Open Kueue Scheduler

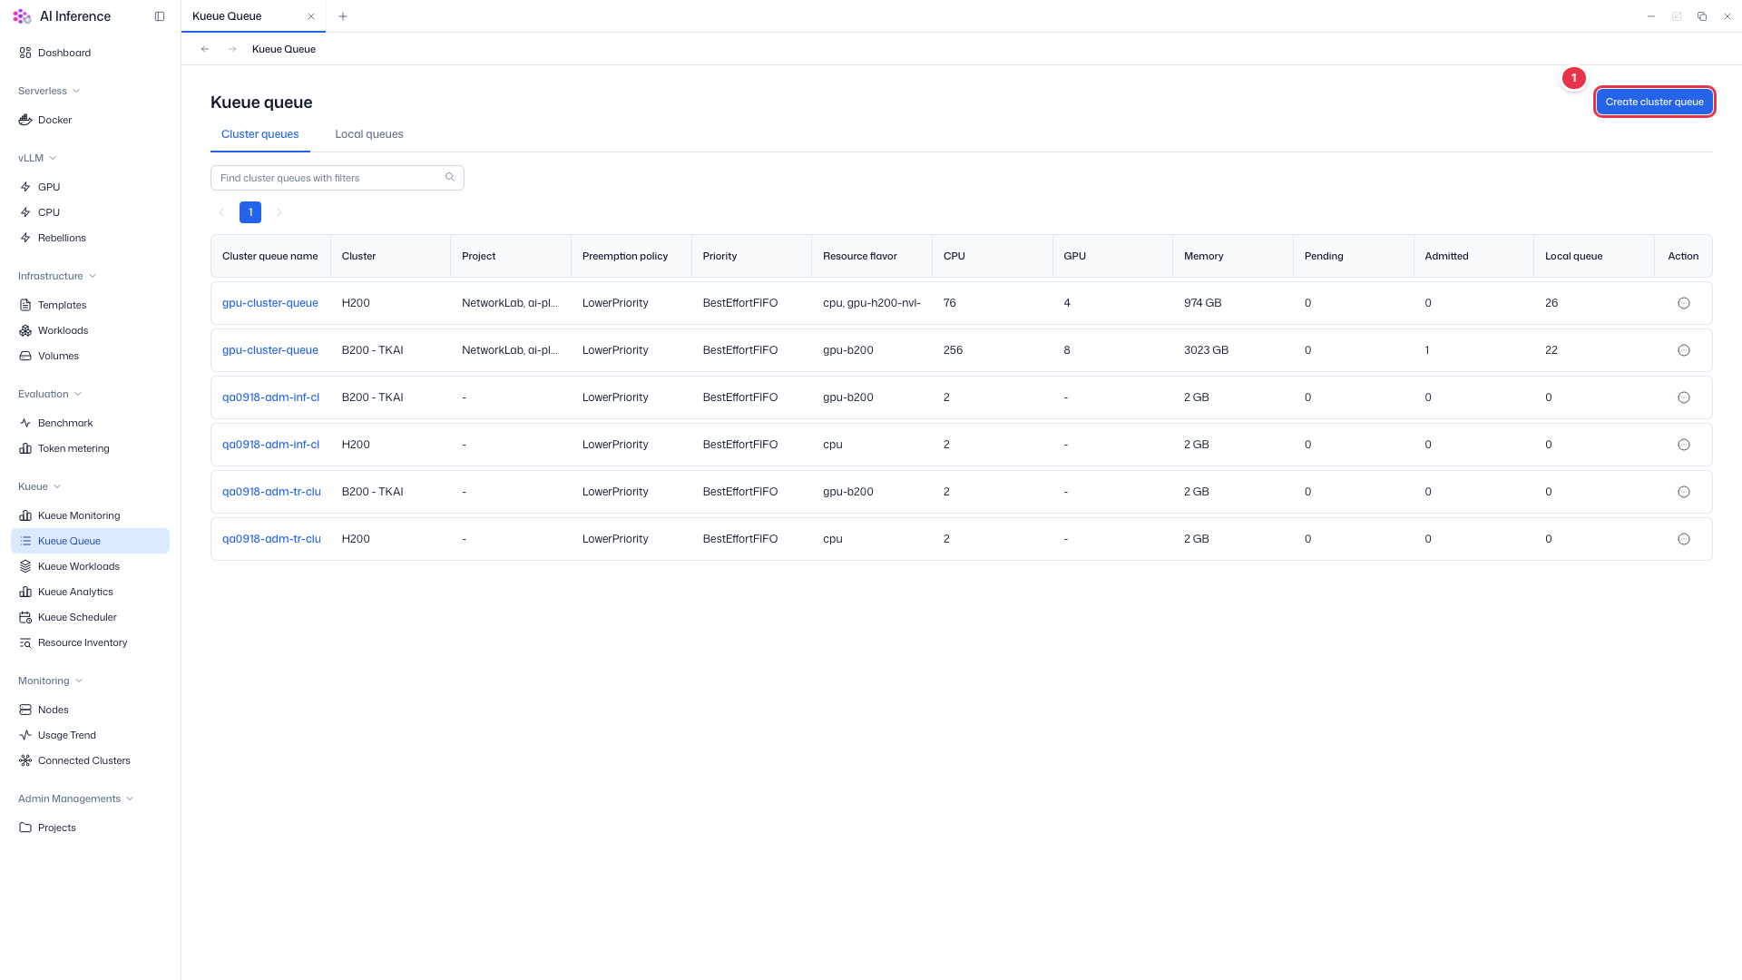pos(90,617)
